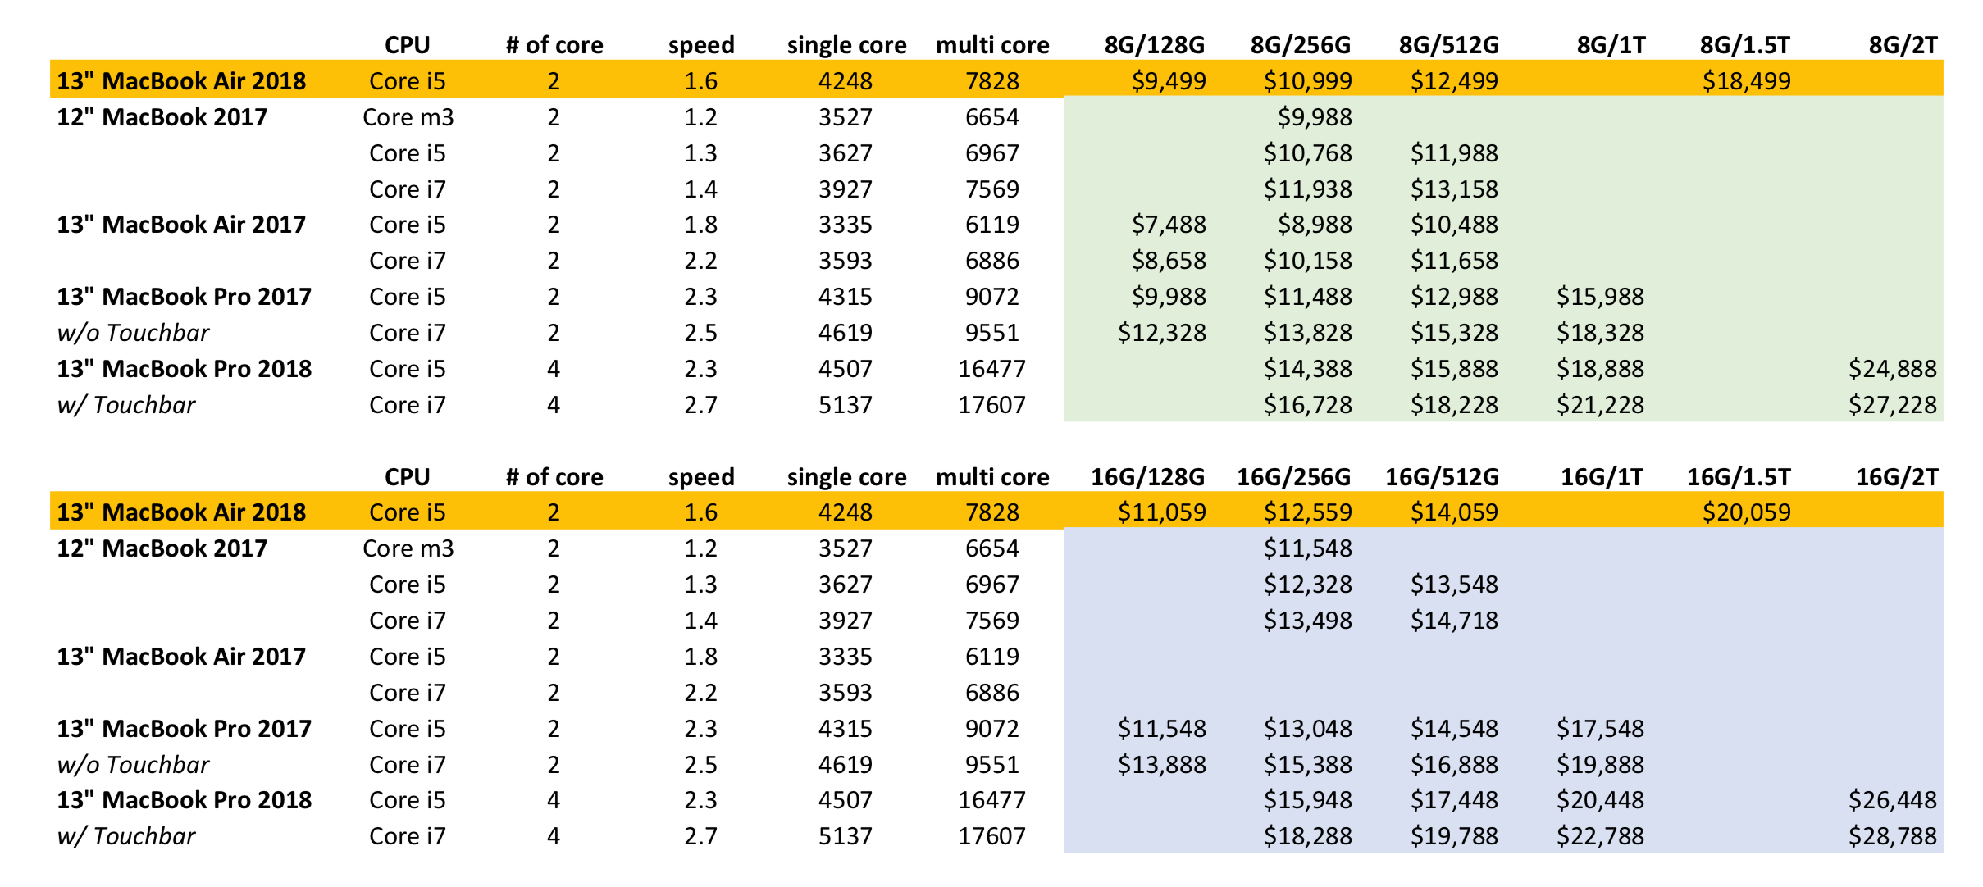This screenshot has height=887, width=1983.
Task: Click the $13,498 price cell
Action: [x=1308, y=621]
